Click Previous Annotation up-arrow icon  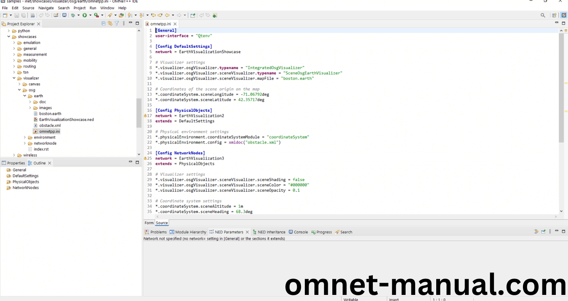(141, 15)
